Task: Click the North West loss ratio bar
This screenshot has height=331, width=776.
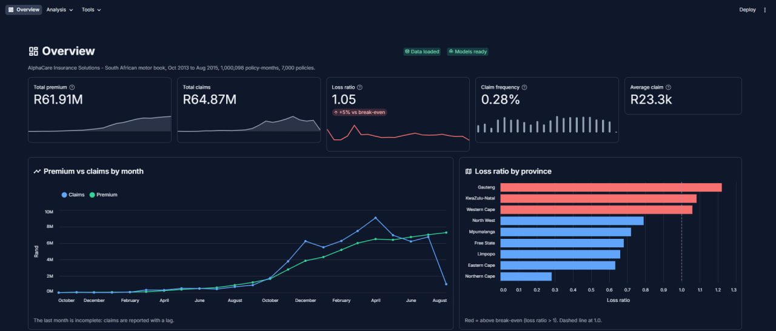Action: [x=572, y=221]
